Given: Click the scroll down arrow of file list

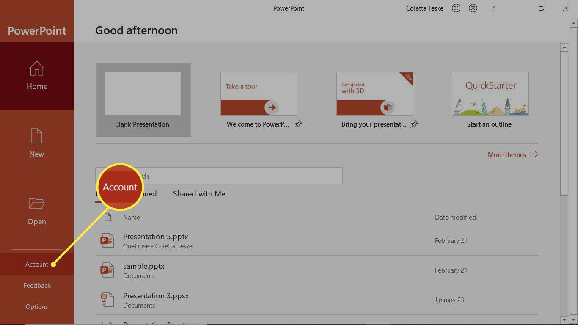Looking at the screenshot, I should pyautogui.click(x=564, y=319).
